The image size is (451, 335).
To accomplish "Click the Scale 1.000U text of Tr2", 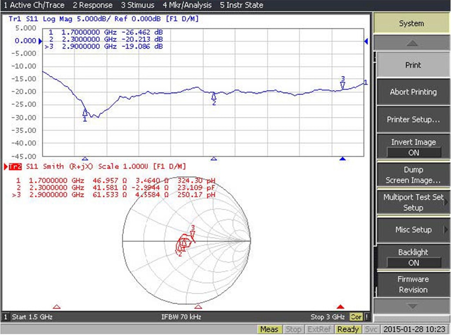I will 123,167.
